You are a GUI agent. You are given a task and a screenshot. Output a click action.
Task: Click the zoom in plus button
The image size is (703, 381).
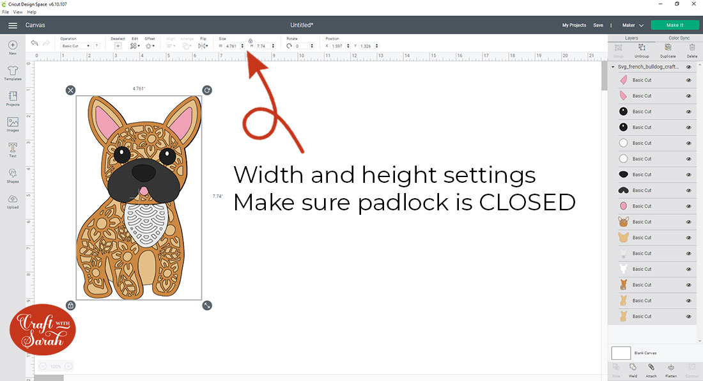[68, 366]
